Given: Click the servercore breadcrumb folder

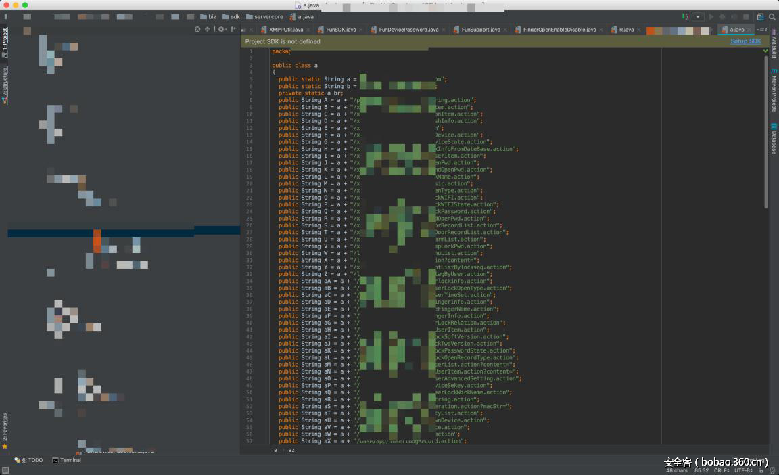Looking at the screenshot, I should (270, 16).
